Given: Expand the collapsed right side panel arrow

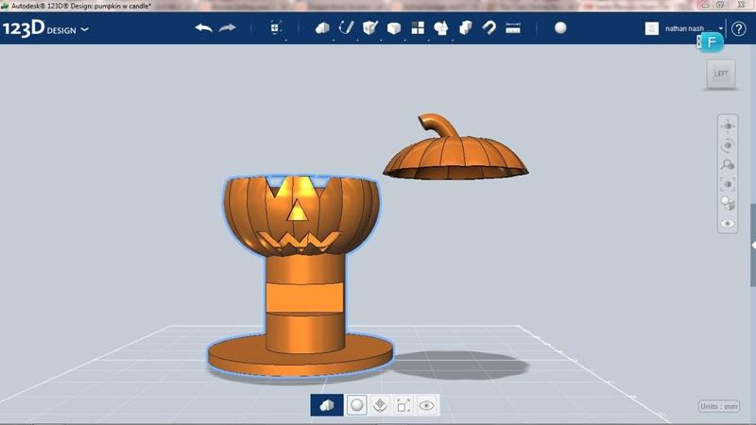Looking at the screenshot, I should [x=753, y=246].
